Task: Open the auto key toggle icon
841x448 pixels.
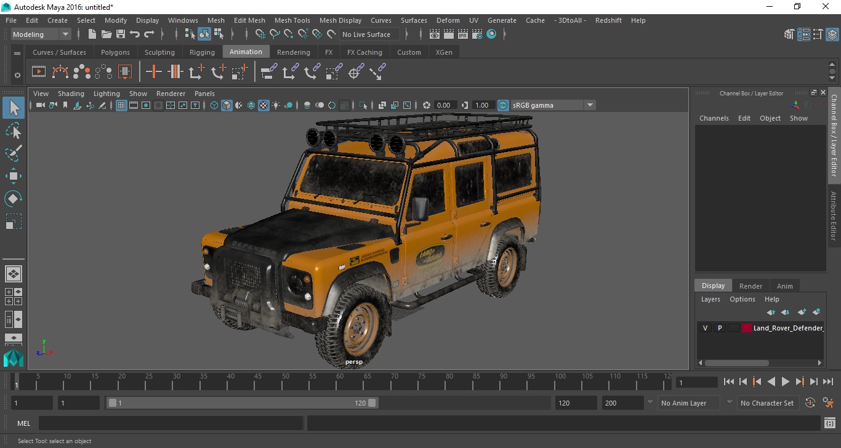Action: point(810,403)
